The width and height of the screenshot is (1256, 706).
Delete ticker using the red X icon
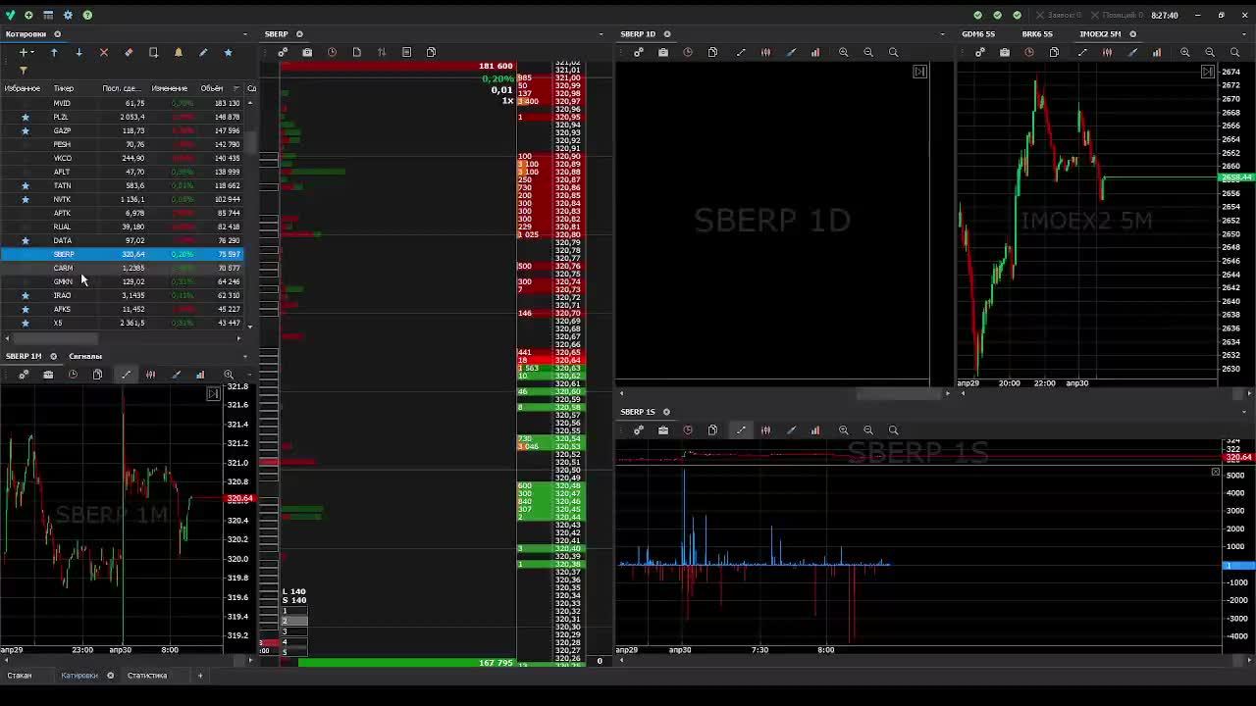pos(104,52)
